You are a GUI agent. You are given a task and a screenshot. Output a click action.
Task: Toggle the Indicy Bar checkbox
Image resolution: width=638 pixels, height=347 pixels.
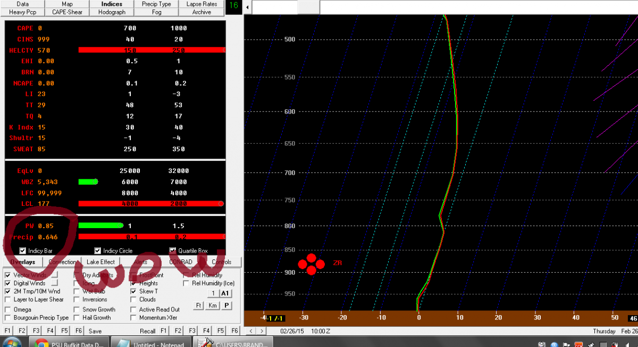[x=23, y=250]
